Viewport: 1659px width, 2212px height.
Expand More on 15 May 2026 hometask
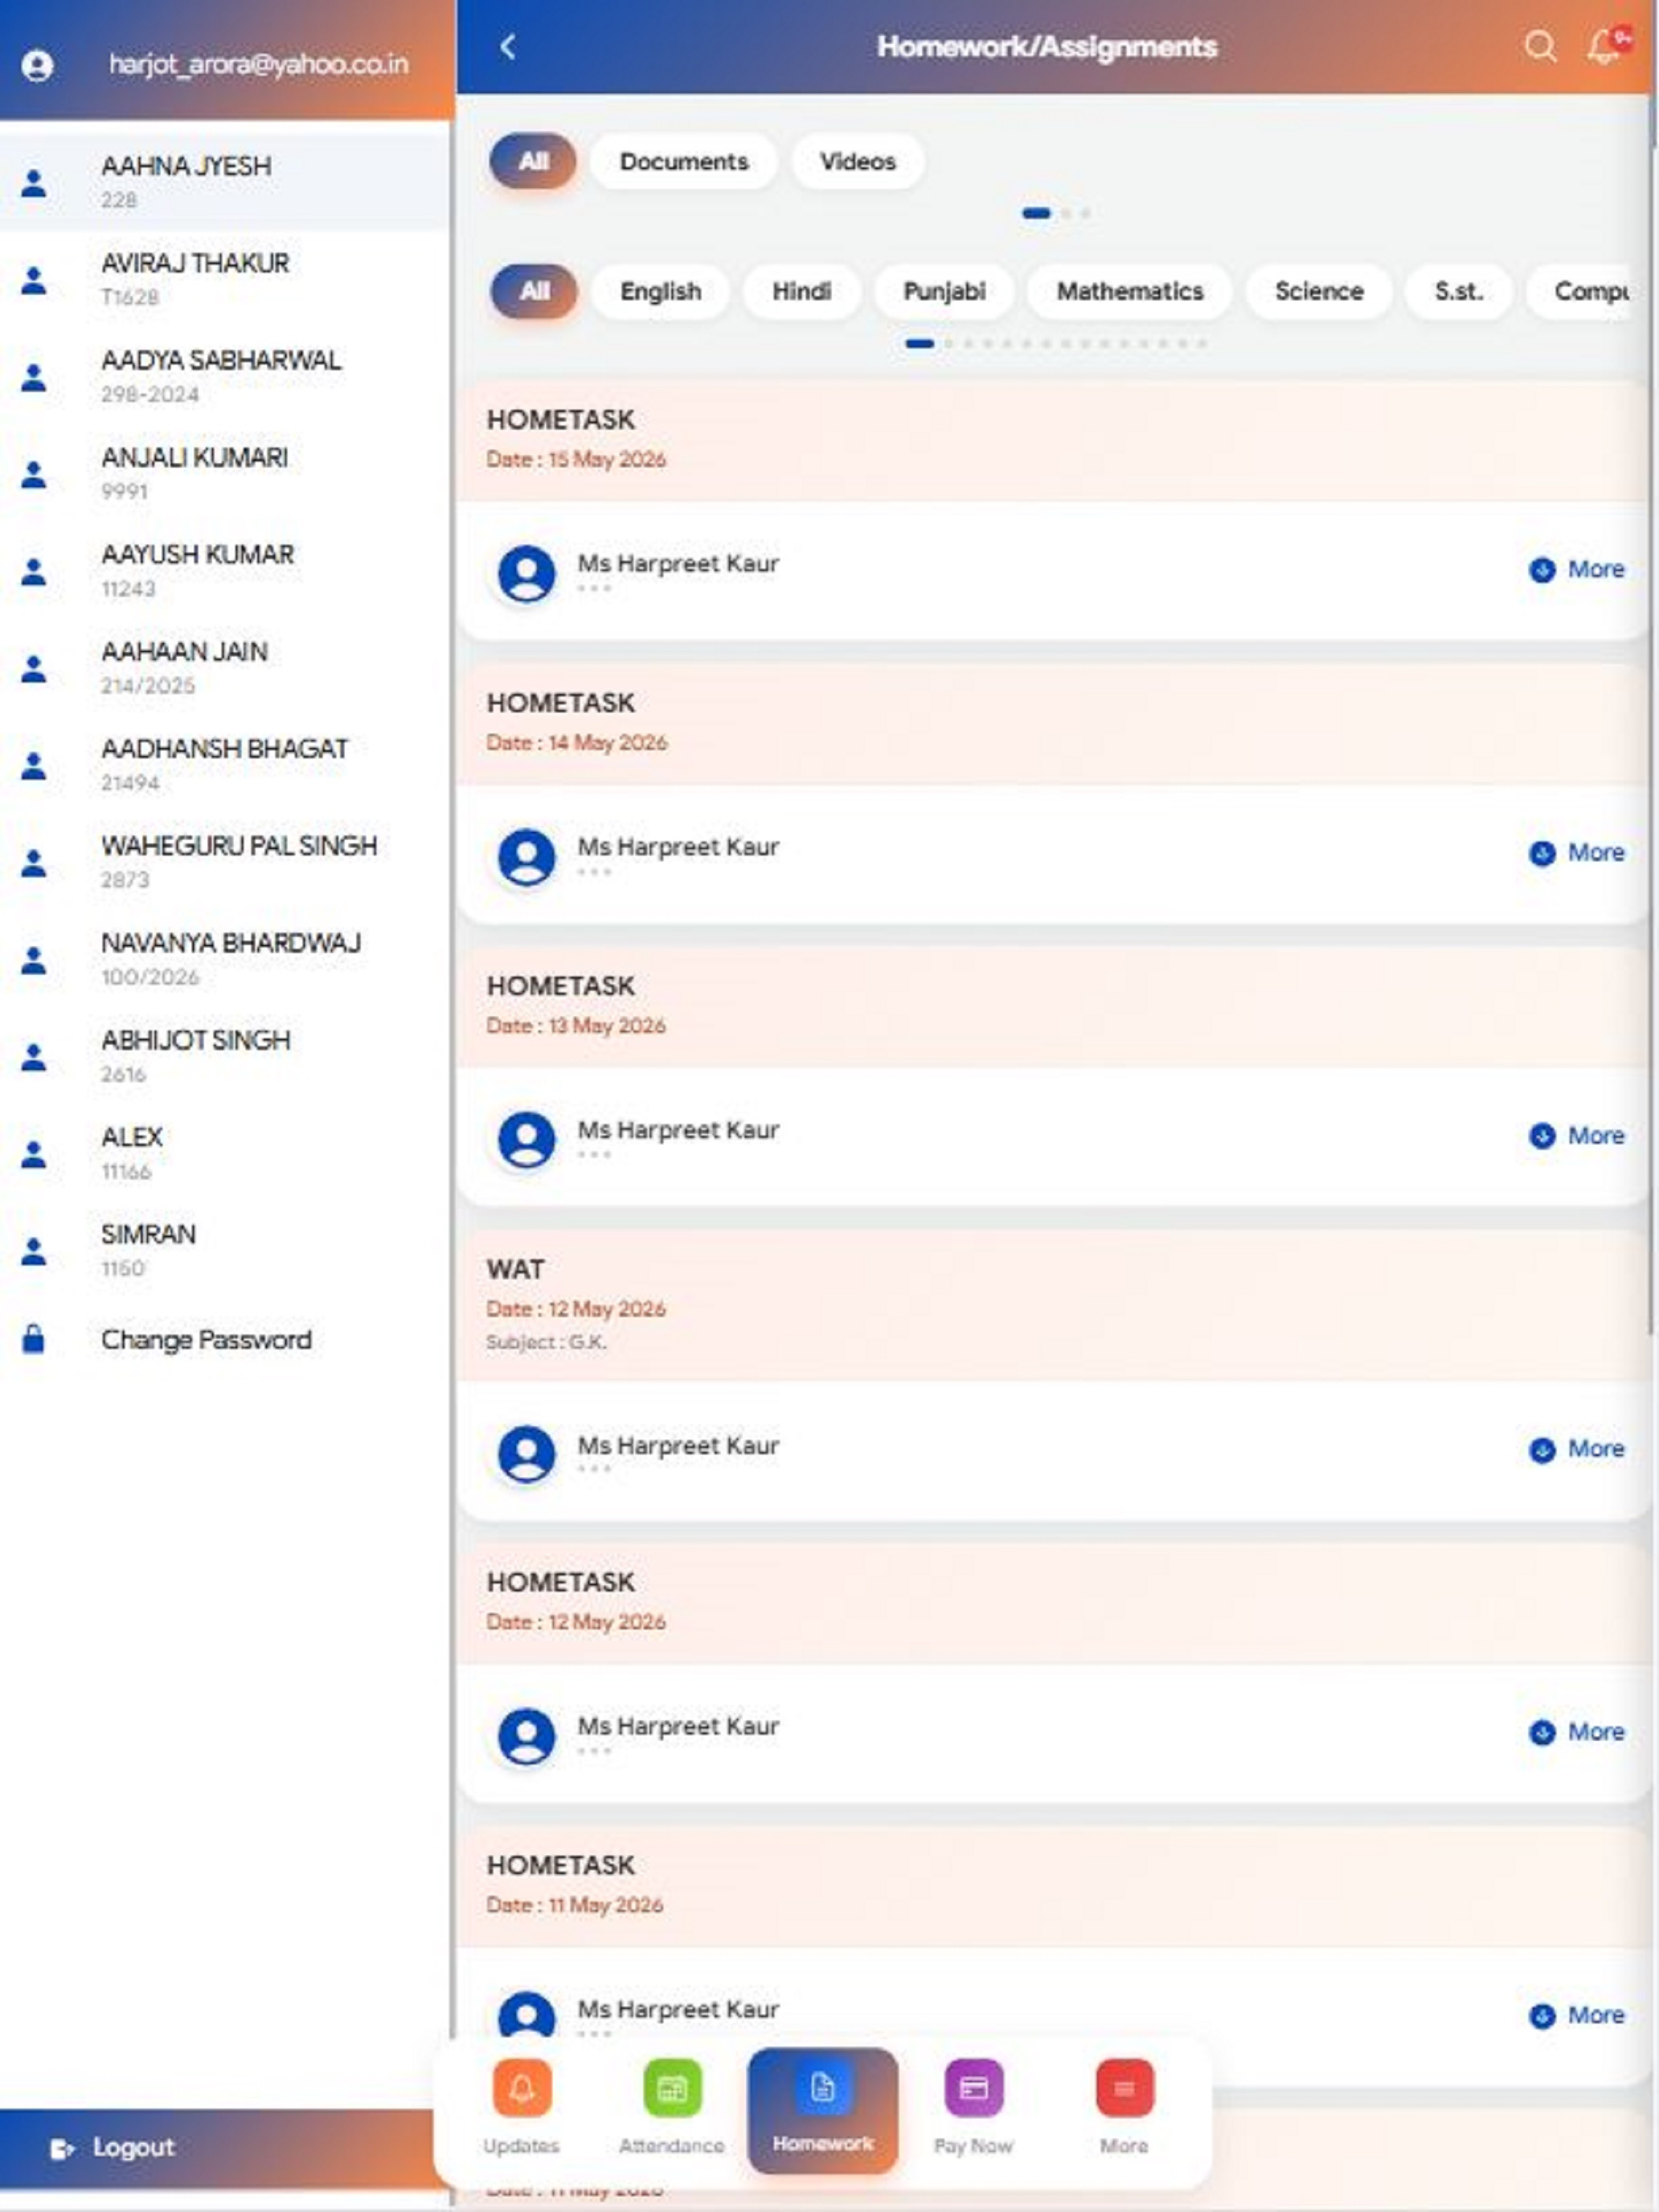click(x=1577, y=570)
